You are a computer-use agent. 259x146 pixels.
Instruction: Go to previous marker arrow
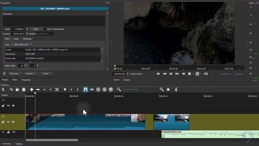(x=71, y=90)
